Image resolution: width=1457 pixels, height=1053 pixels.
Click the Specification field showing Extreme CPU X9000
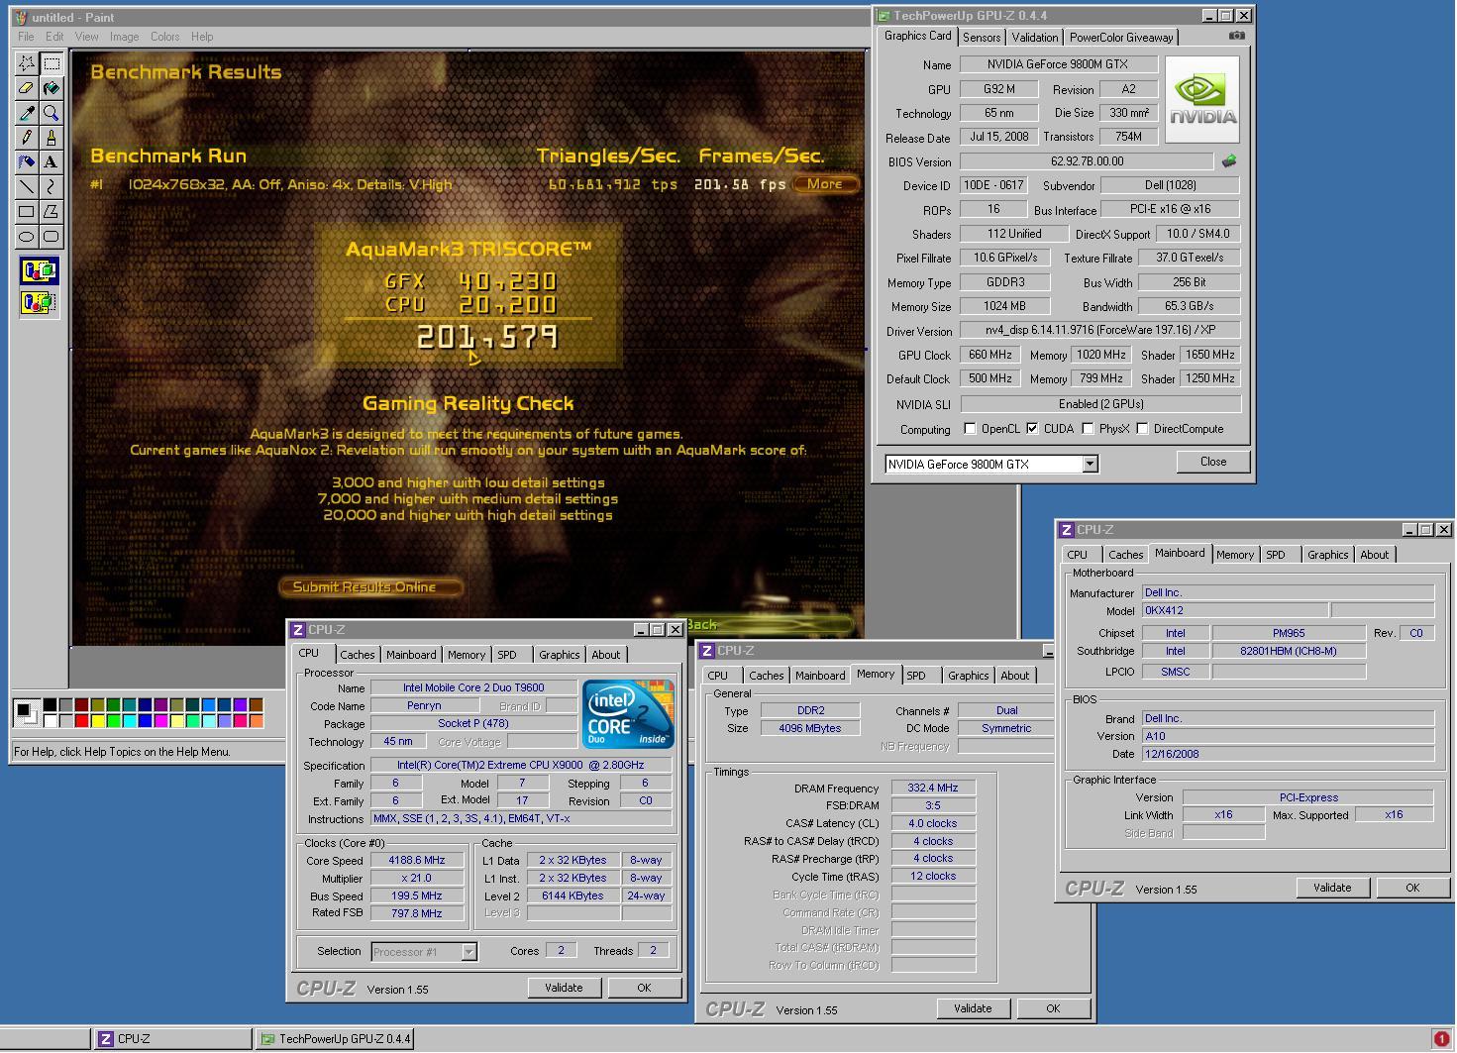tap(520, 765)
